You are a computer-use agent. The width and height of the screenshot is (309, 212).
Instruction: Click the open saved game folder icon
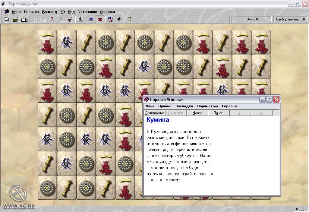pyautogui.click(x=16, y=19)
